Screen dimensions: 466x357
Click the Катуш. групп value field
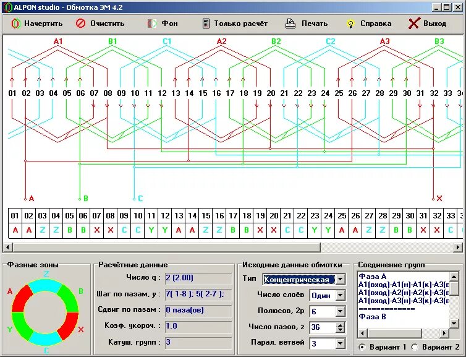[x=198, y=342]
